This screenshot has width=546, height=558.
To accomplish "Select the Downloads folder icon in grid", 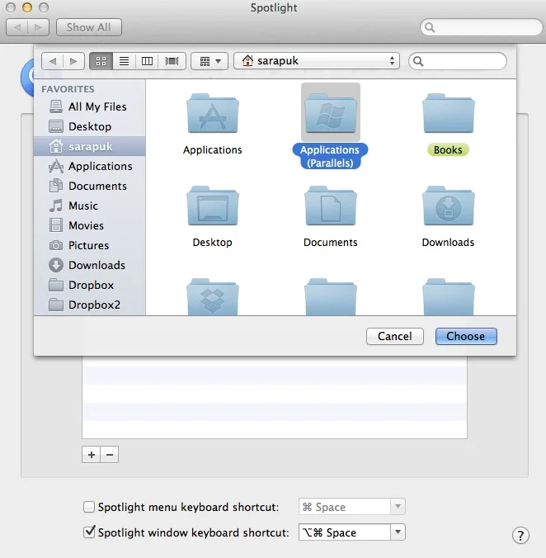I will 448,206.
